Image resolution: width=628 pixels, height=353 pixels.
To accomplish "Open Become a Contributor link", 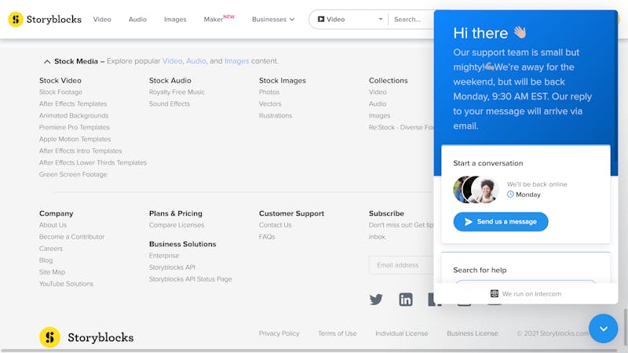I will (x=71, y=237).
